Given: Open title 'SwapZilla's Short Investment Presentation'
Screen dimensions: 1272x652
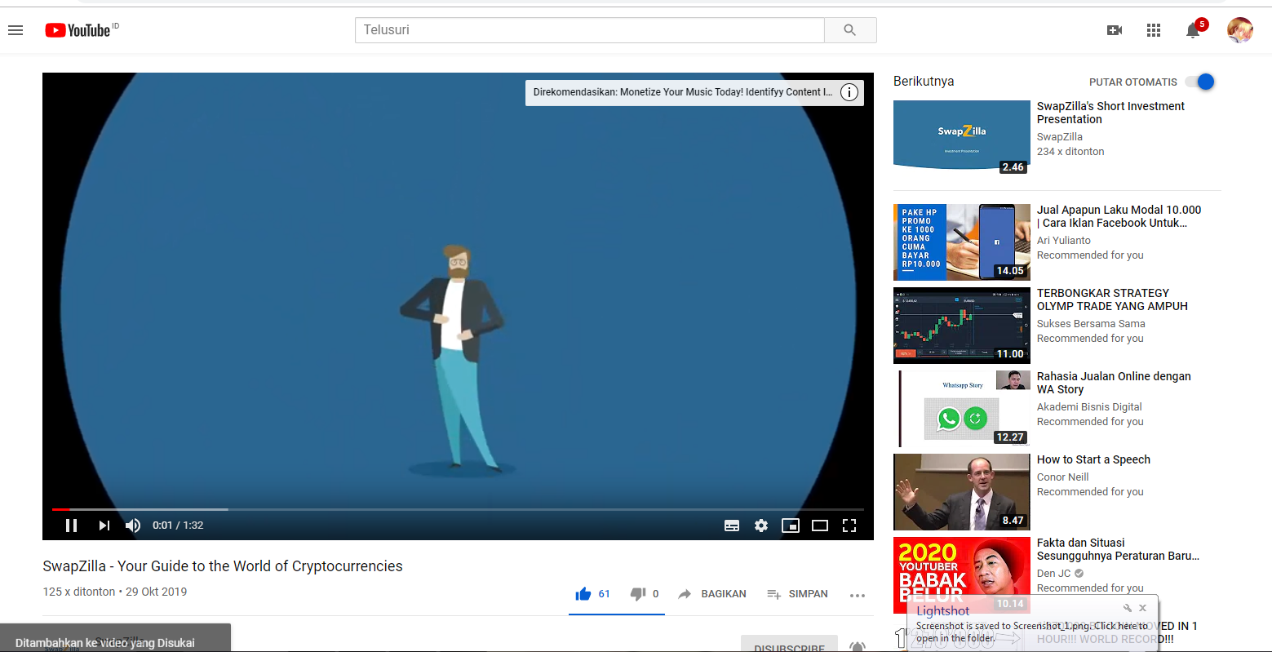Looking at the screenshot, I should pyautogui.click(x=1110, y=113).
